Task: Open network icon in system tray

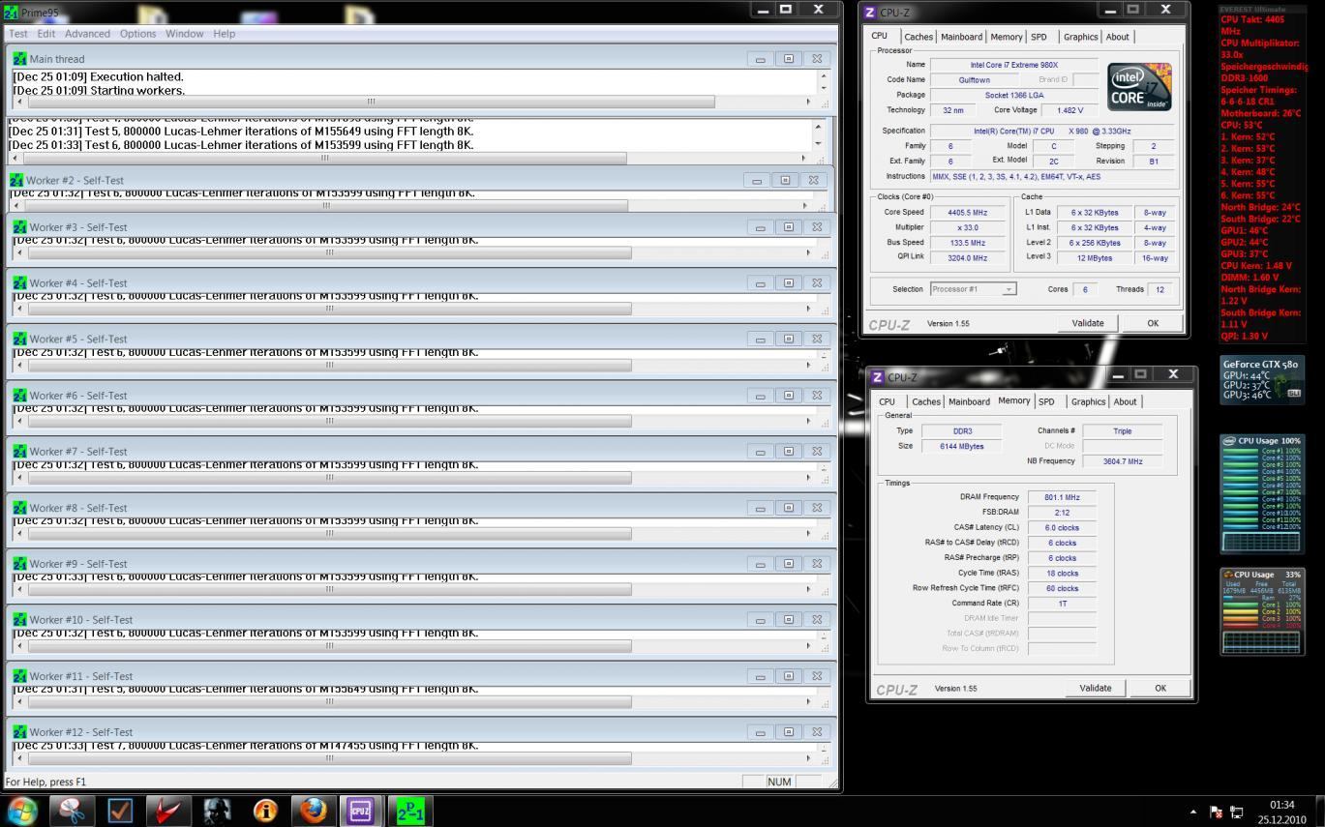Action: (x=1236, y=812)
